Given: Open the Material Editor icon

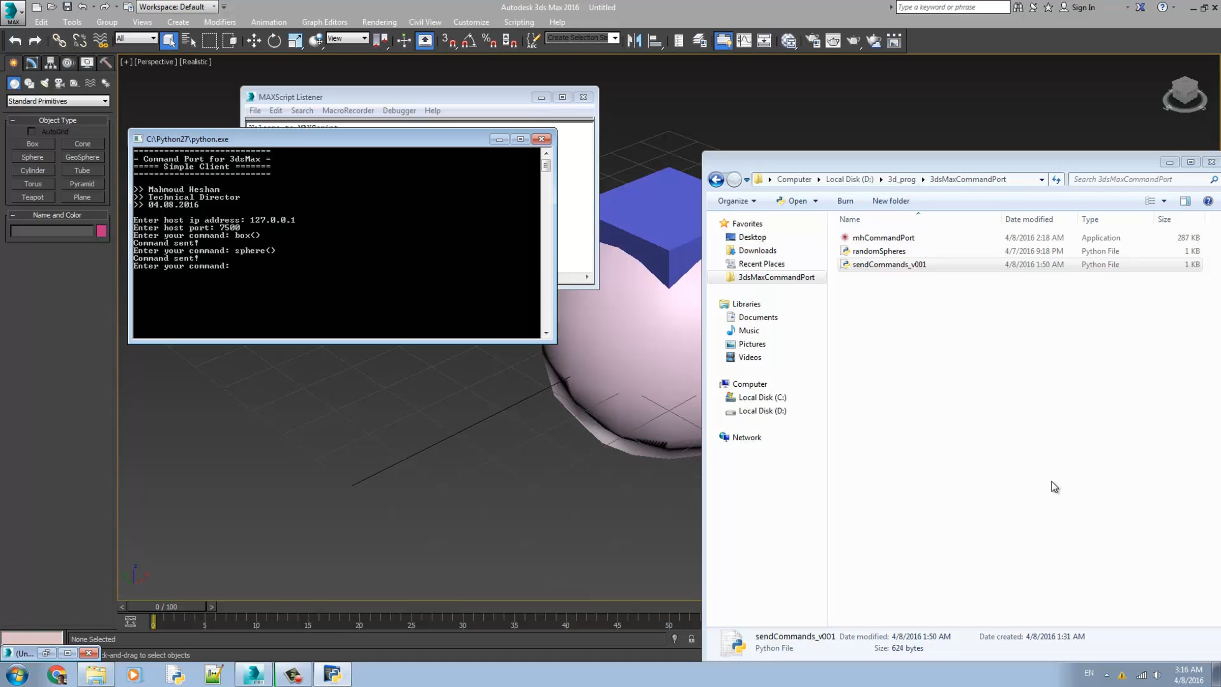Looking at the screenshot, I should tap(789, 41).
